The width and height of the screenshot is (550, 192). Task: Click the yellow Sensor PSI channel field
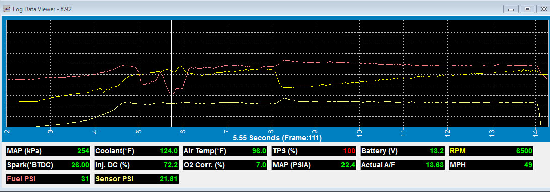tap(136, 179)
